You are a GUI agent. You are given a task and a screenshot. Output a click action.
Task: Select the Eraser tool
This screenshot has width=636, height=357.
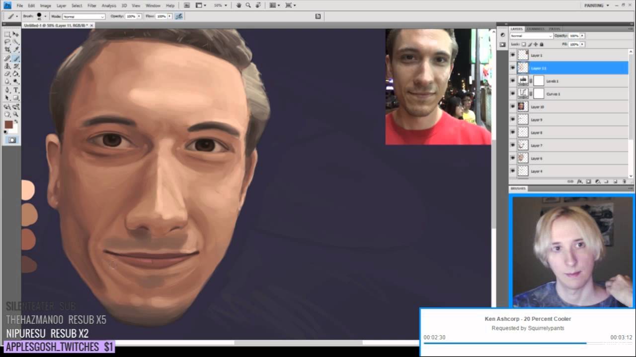coord(7,74)
